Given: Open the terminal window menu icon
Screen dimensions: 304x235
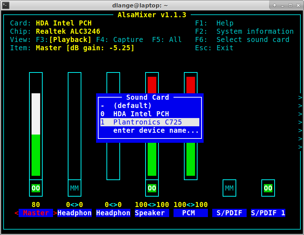Looking at the screenshot, I should pyautogui.click(x=6, y=5).
